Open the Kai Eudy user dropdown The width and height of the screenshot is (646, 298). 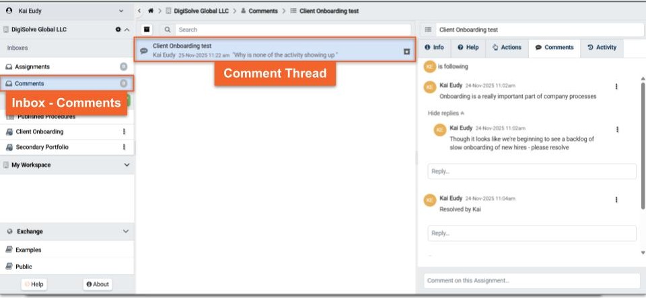(120, 11)
